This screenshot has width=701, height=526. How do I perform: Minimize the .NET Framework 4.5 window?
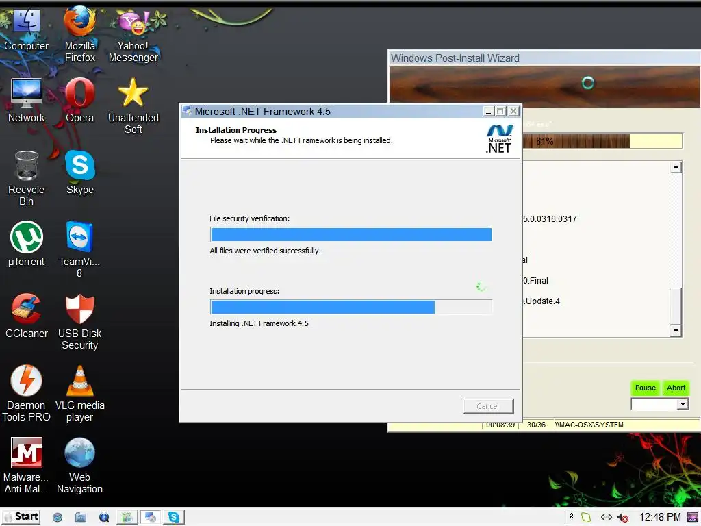point(489,112)
